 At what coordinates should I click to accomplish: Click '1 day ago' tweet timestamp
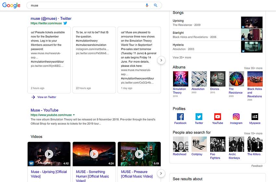[x=127, y=88]
